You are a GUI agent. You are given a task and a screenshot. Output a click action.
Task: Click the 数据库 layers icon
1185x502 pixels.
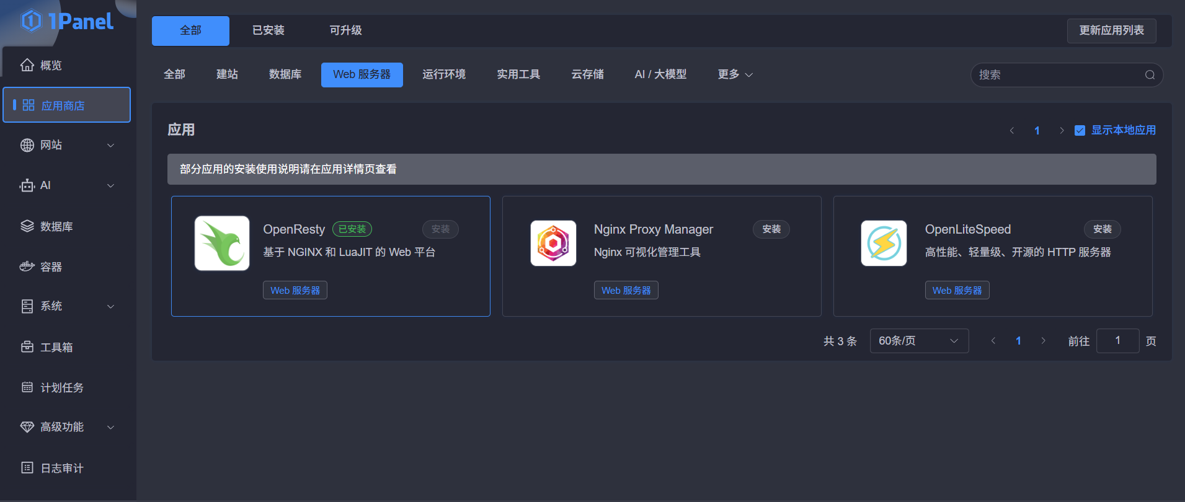pyautogui.click(x=27, y=226)
